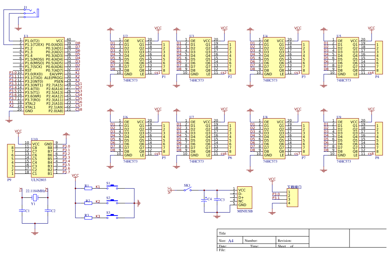Select the SK1 power switch symbol

coord(188,189)
